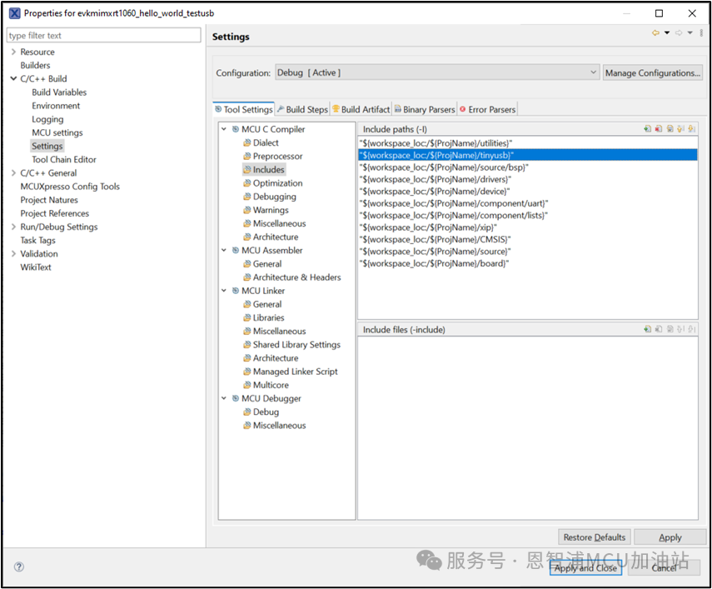
Task: Click Apply and Close button
Action: pyautogui.click(x=585, y=567)
